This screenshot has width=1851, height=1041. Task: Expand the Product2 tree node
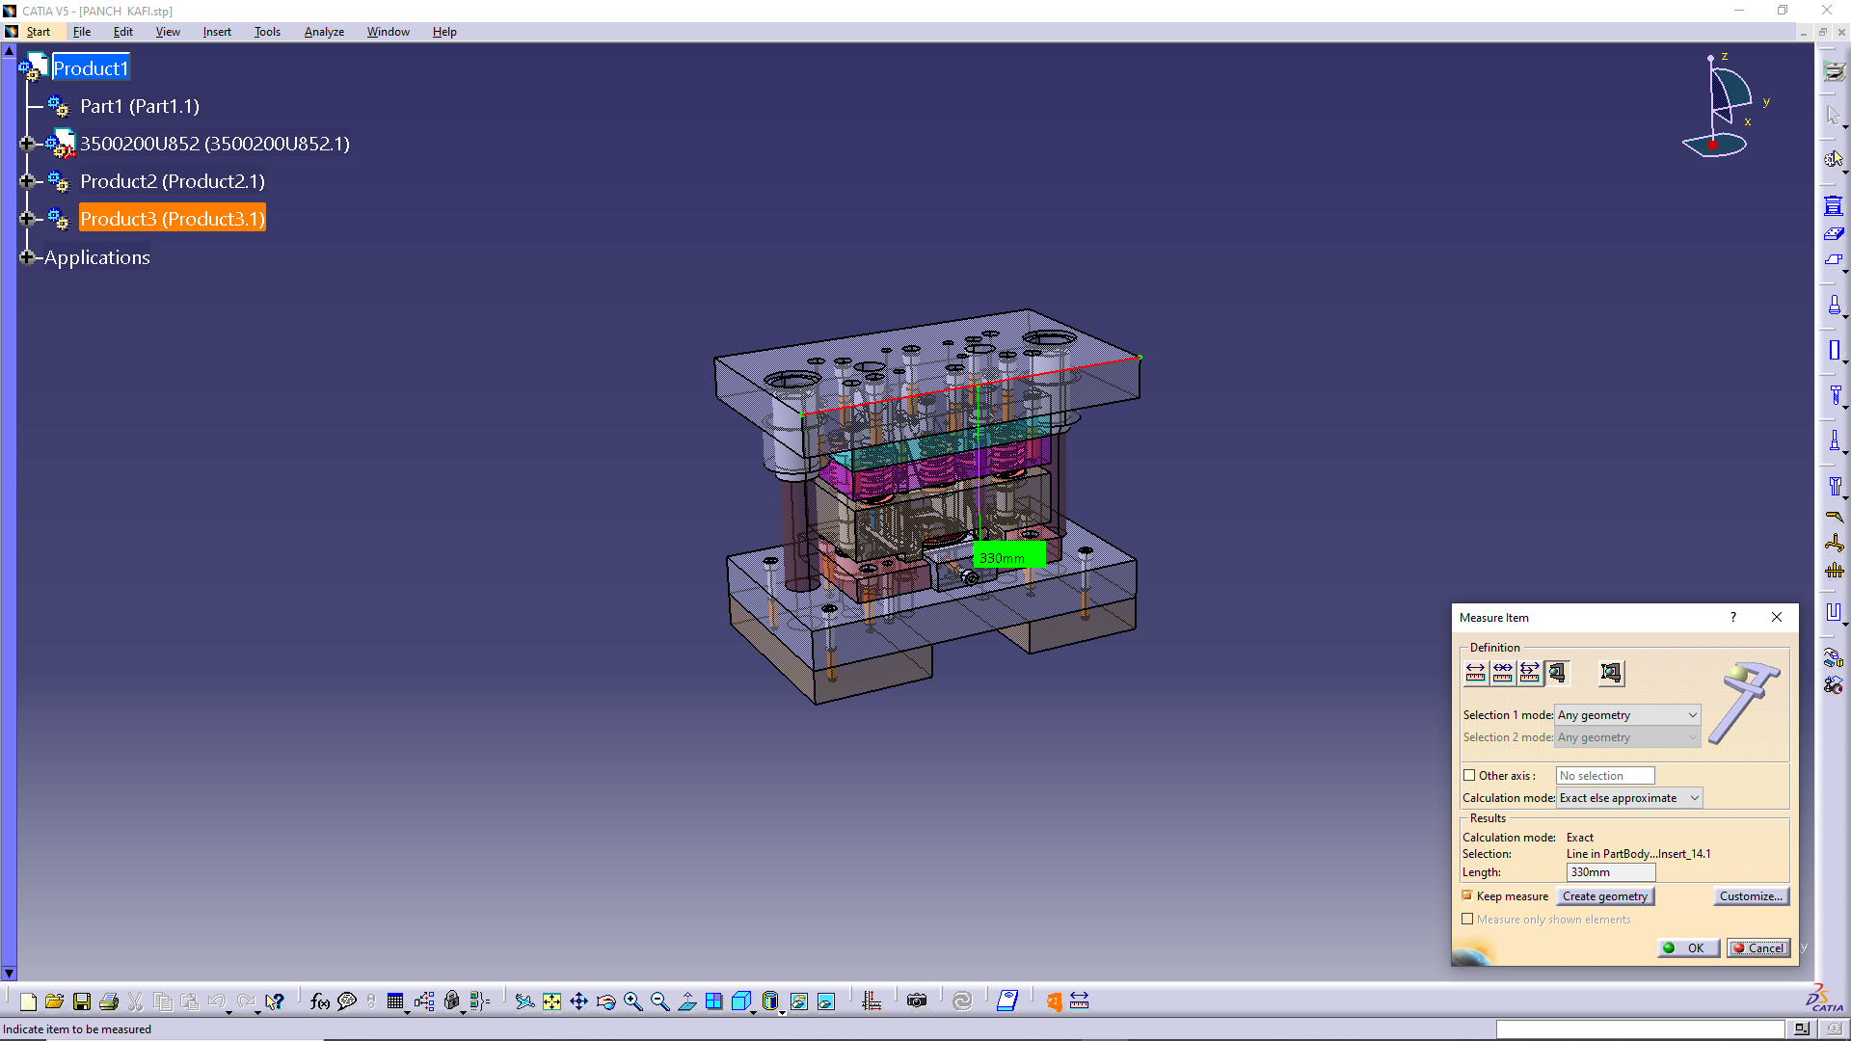[27, 181]
